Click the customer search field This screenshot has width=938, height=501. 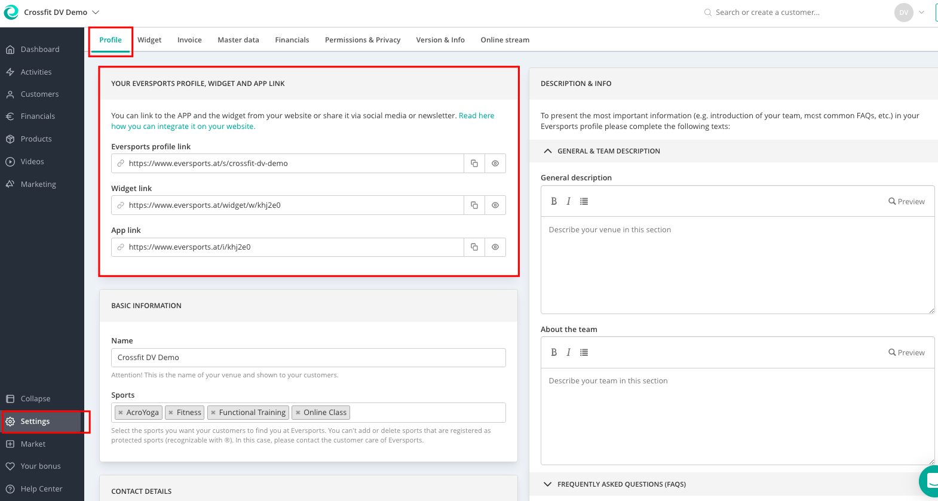pyautogui.click(x=767, y=12)
